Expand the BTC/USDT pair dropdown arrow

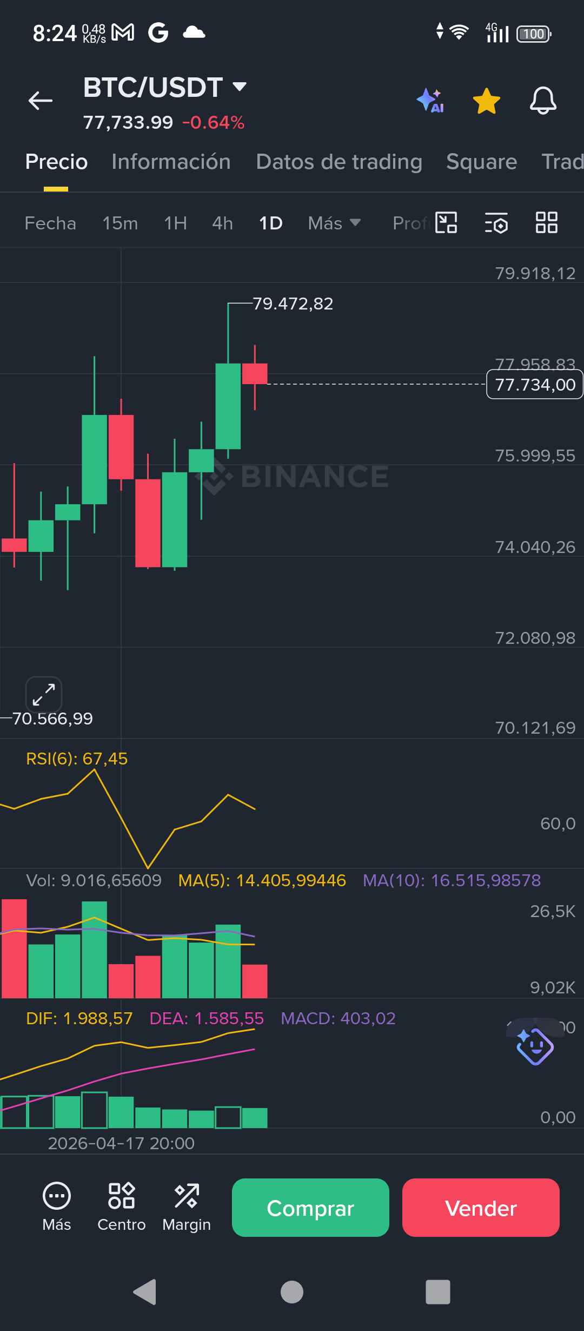pyautogui.click(x=240, y=87)
